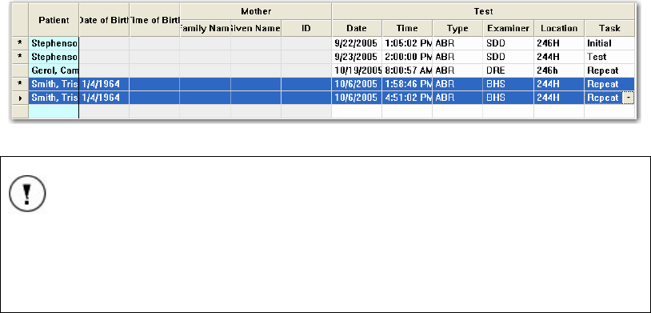651x313 pixels.
Task: Click the ABR type cell in the Gerol, Cam row
Action: tap(457, 70)
